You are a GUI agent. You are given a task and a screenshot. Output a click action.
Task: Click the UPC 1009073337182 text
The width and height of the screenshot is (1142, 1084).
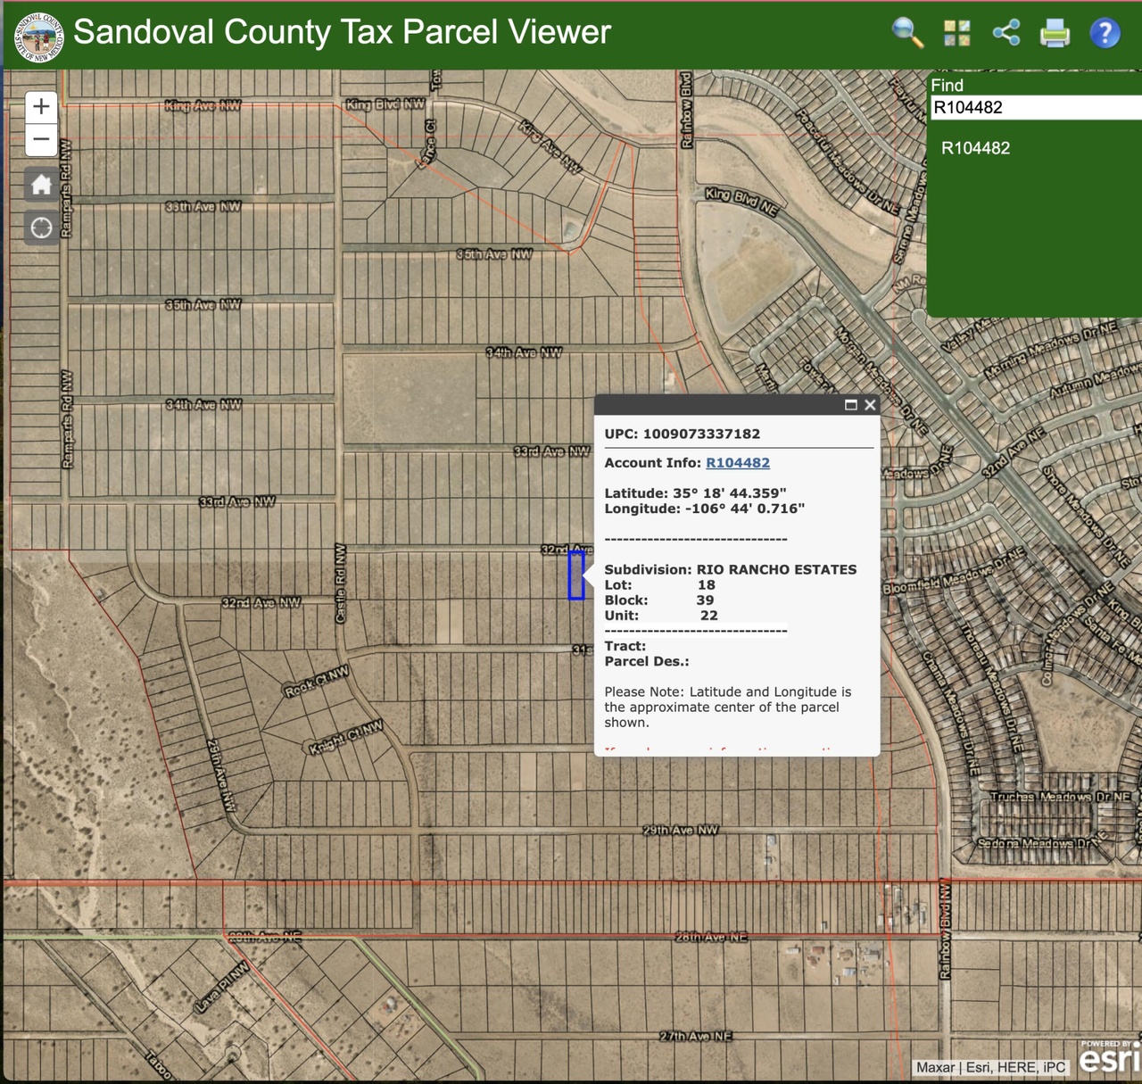(683, 434)
